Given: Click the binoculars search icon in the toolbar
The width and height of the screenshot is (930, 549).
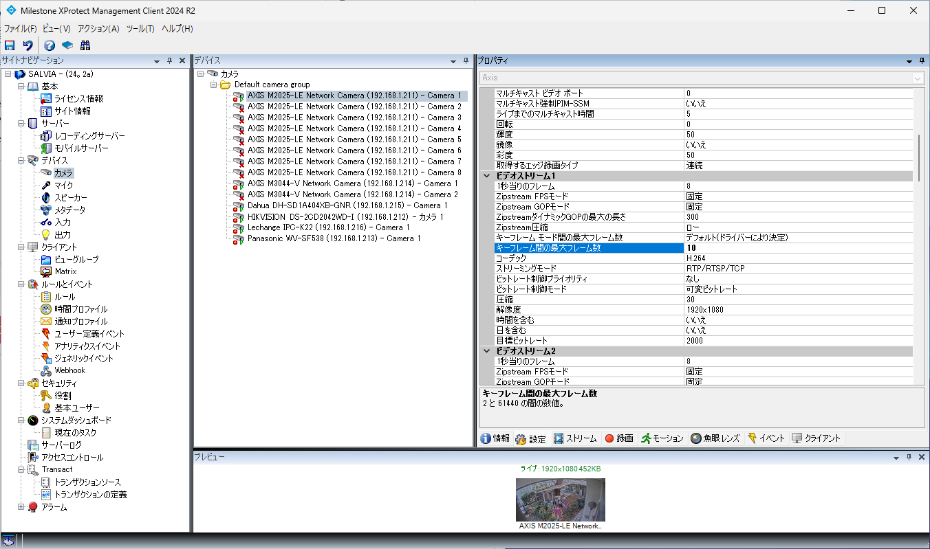Looking at the screenshot, I should 85,45.
